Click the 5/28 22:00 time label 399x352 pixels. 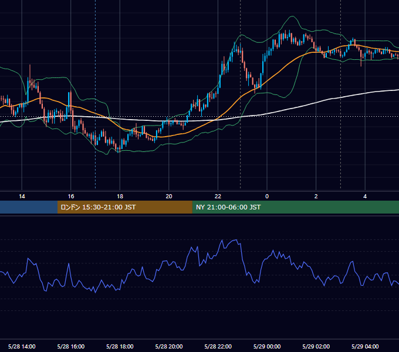point(218,346)
